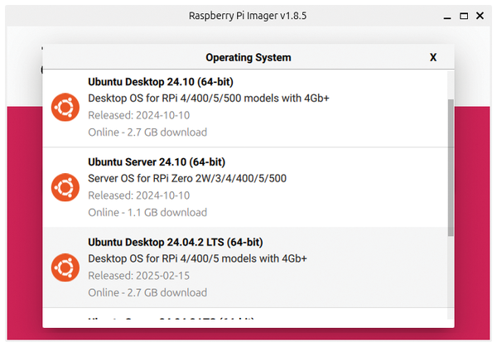Click the Ubuntu logo beside Ubuntu Desktop 24.10
This screenshot has width=497, height=347.
65,107
